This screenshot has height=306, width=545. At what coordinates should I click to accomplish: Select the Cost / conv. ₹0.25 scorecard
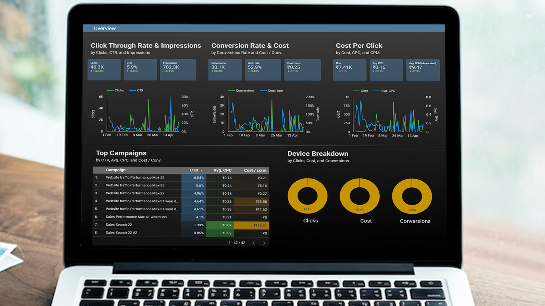tap(302, 70)
